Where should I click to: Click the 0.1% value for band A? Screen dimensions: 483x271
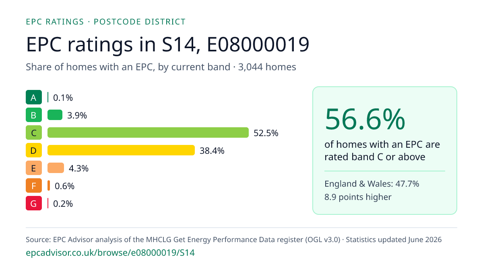(63, 98)
